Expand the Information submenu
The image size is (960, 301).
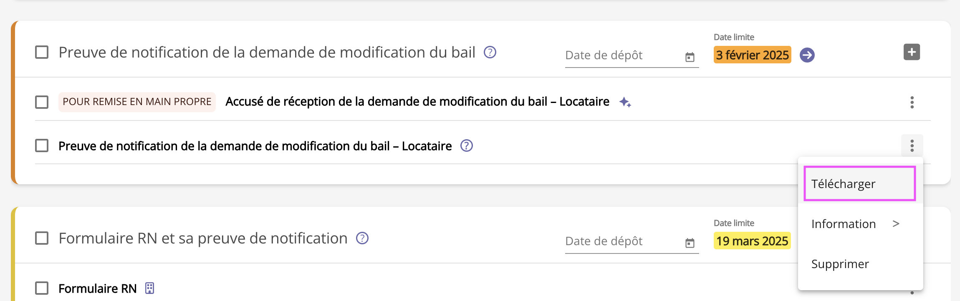(x=855, y=224)
